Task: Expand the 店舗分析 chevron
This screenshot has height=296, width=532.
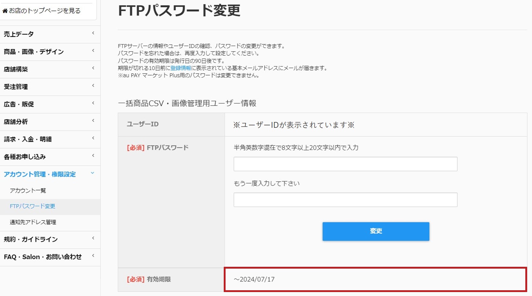Action: 93,120
